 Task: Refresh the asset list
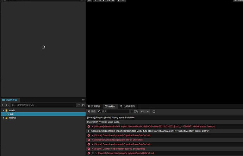pyautogui.click(x=83, y=105)
